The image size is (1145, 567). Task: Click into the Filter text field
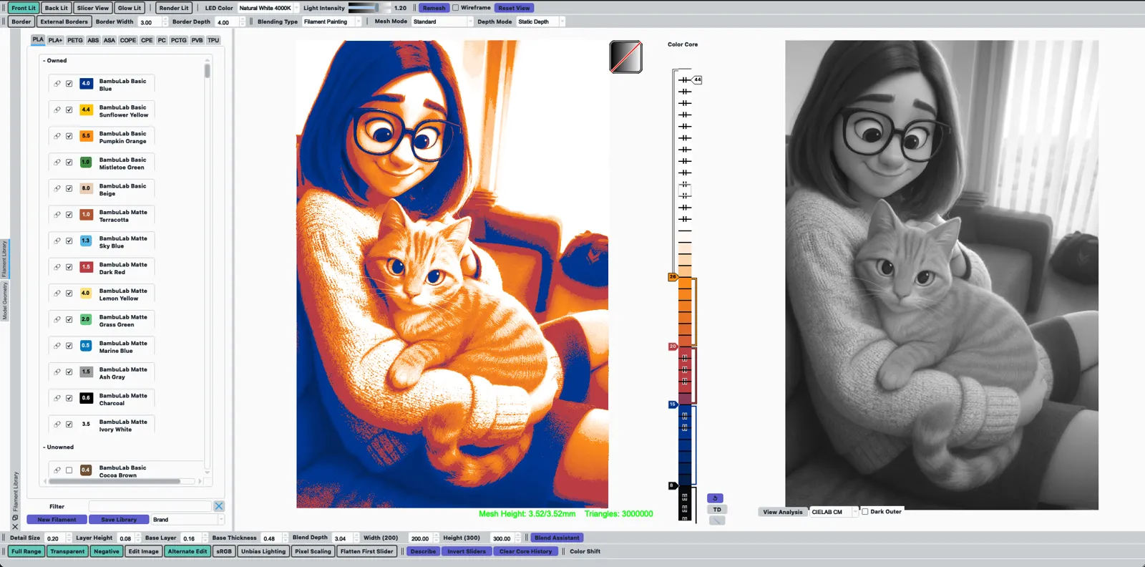(150, 506)
